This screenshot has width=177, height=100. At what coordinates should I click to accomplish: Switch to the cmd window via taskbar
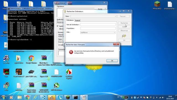76,97
